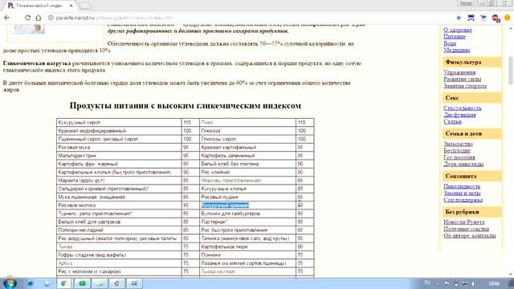This screenshot has height=289, width=514.
Task: Show hidden system tray icons arrow
Action: (438, 283)
